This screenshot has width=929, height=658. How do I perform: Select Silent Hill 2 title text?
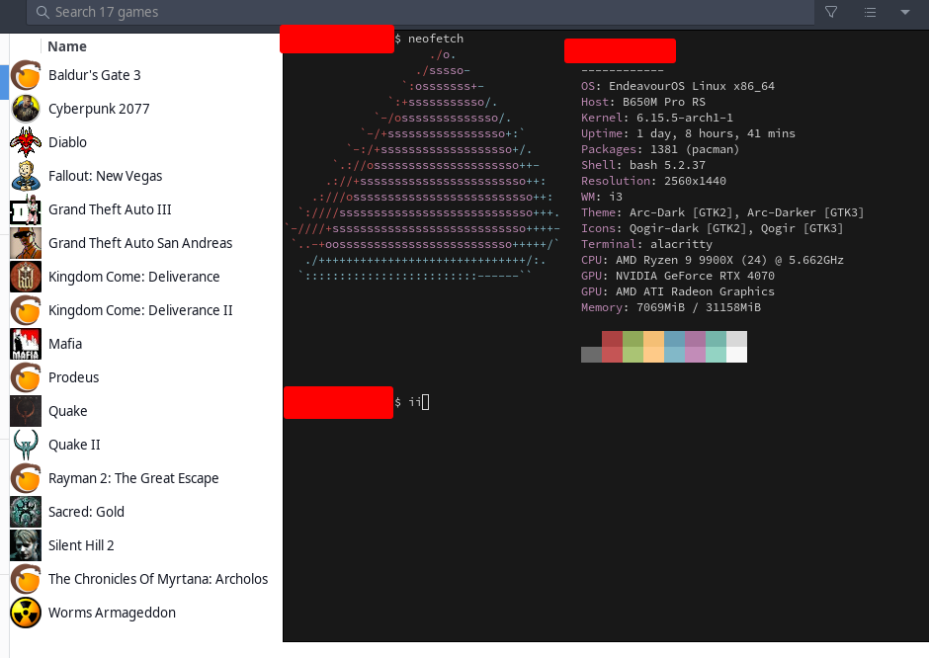coord(81,545)
